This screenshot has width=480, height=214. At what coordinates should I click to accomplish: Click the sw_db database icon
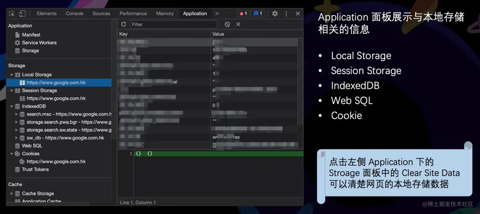coord(22,138)
